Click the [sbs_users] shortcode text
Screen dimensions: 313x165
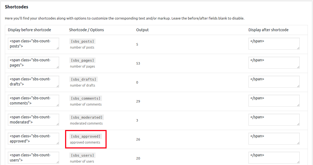coord(82,155)
